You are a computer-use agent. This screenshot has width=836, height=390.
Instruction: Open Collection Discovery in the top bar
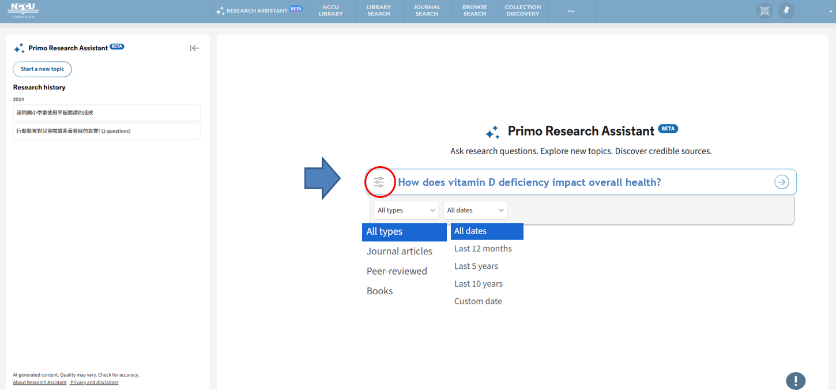pos(523,10)
